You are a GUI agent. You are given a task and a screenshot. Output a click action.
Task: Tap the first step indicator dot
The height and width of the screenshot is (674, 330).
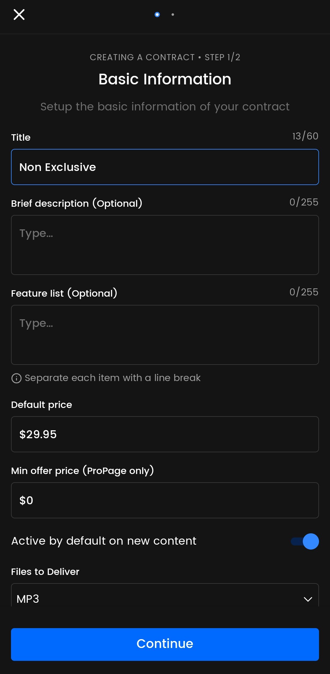click(157, 14)
